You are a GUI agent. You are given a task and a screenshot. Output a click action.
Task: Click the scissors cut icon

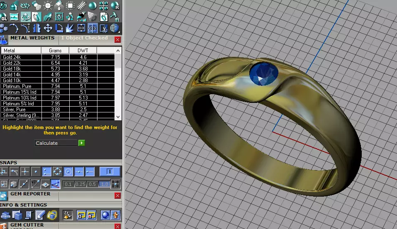104,28
